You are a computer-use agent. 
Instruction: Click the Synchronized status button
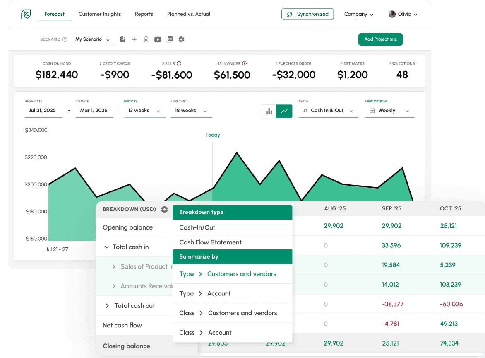point(307,14)
